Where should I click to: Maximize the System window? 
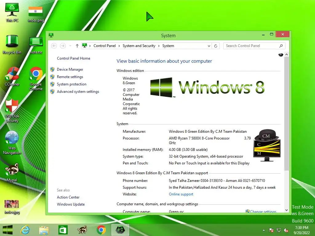click(x=271, y=34)
